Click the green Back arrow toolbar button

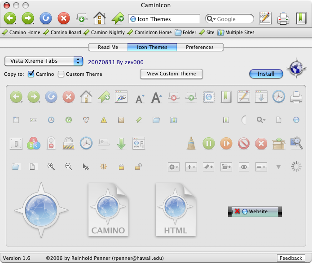tap(10, 18)
